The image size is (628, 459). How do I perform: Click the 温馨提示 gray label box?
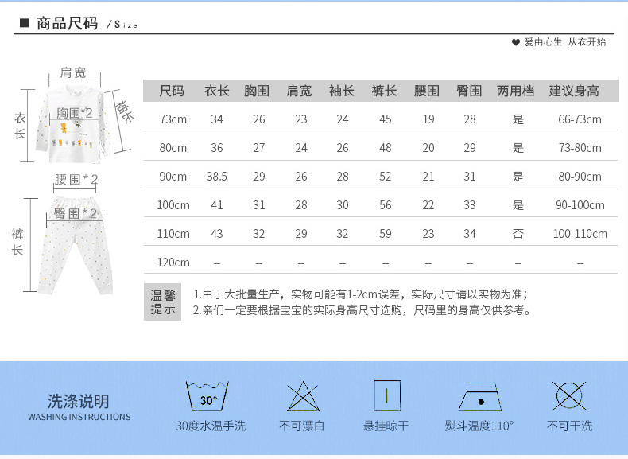pos(163,302)
